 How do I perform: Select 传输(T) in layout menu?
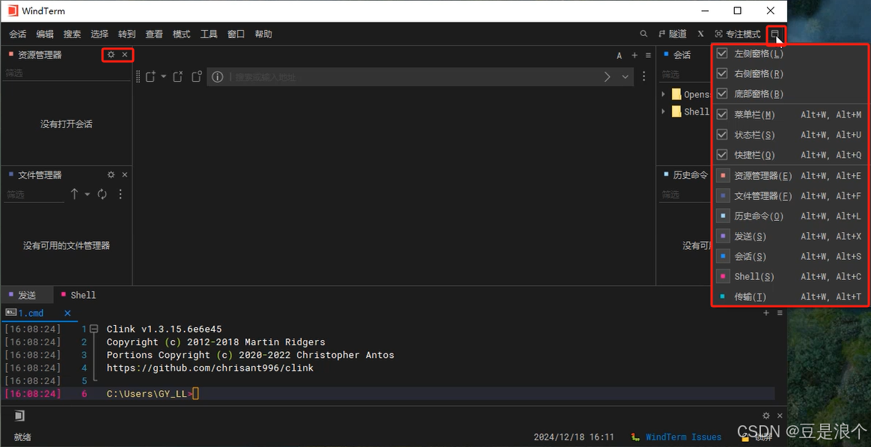tap(789, 297)
